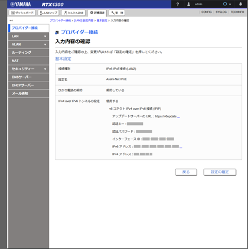
Task: Click 基本設定 breadcrumb link
Action: click(x=102, y=21)
